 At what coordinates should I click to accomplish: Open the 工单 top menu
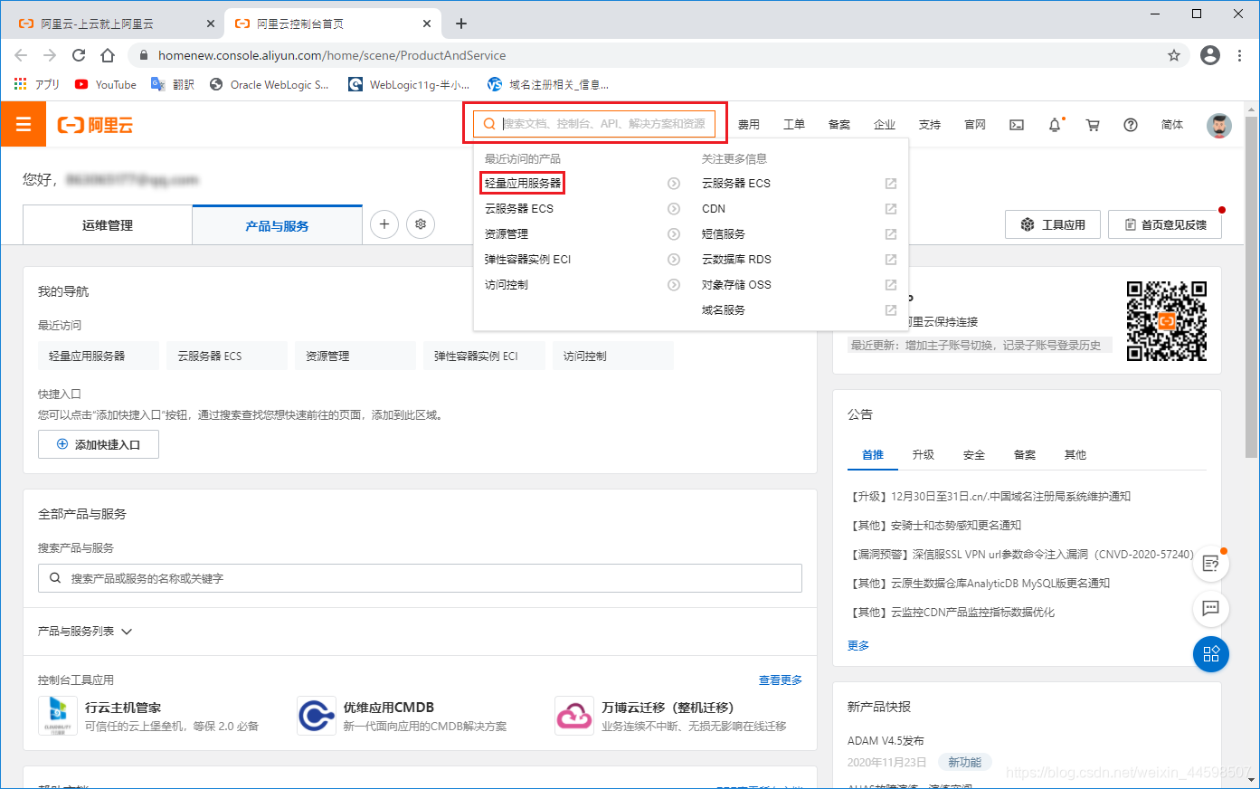point(794,125)
